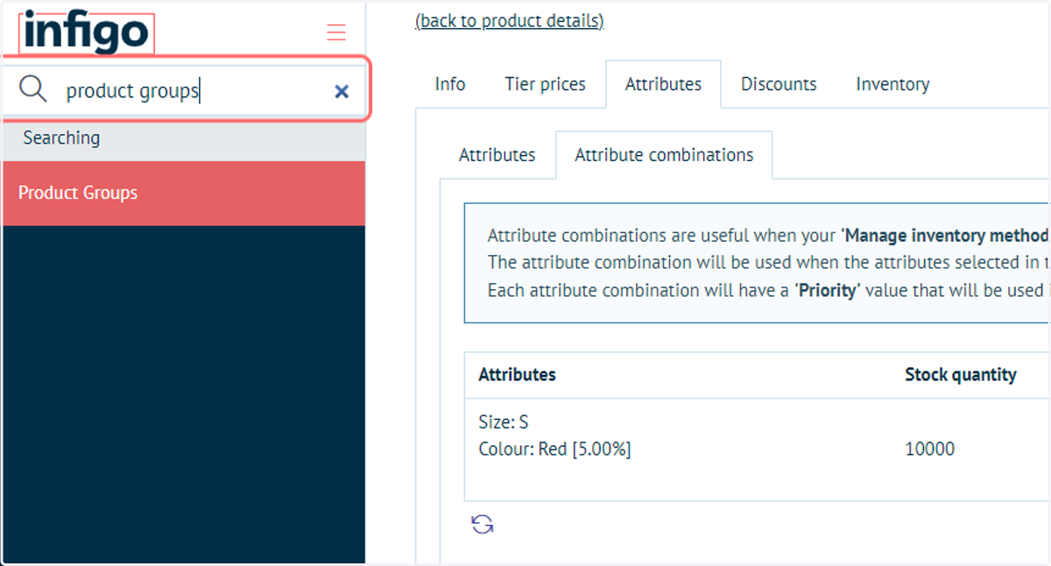Viewport: 1051px width, 566px height.
Task: Select the top-level Attributes tab
Action: click(x=664, y=84)
